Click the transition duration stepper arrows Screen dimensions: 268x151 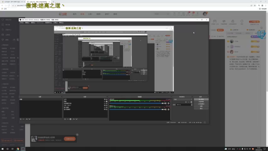tap(192, 105)
